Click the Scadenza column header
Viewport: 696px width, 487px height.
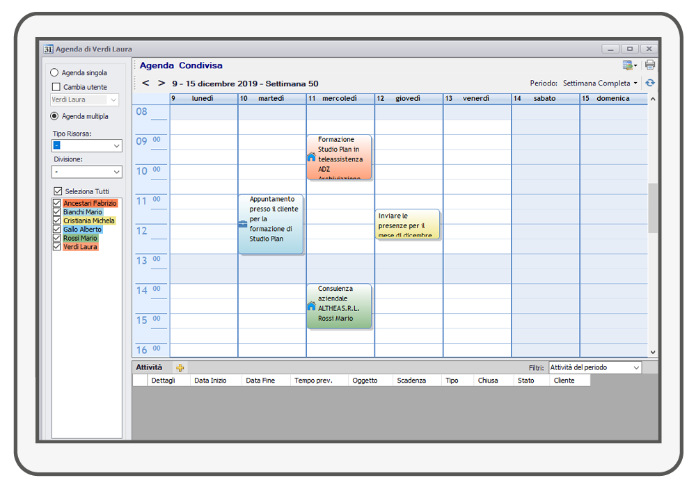pos(411,381)
